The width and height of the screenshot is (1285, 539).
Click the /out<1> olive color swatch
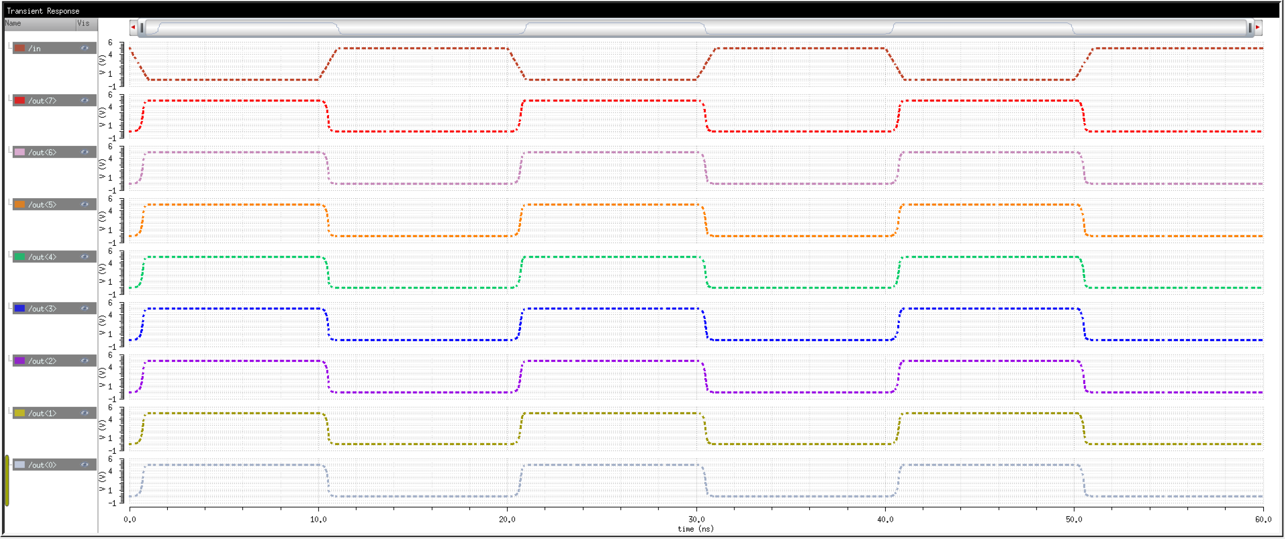(19, 413)
